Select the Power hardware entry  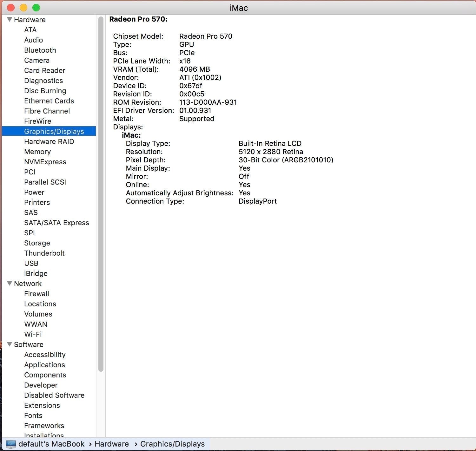[34, 192]
